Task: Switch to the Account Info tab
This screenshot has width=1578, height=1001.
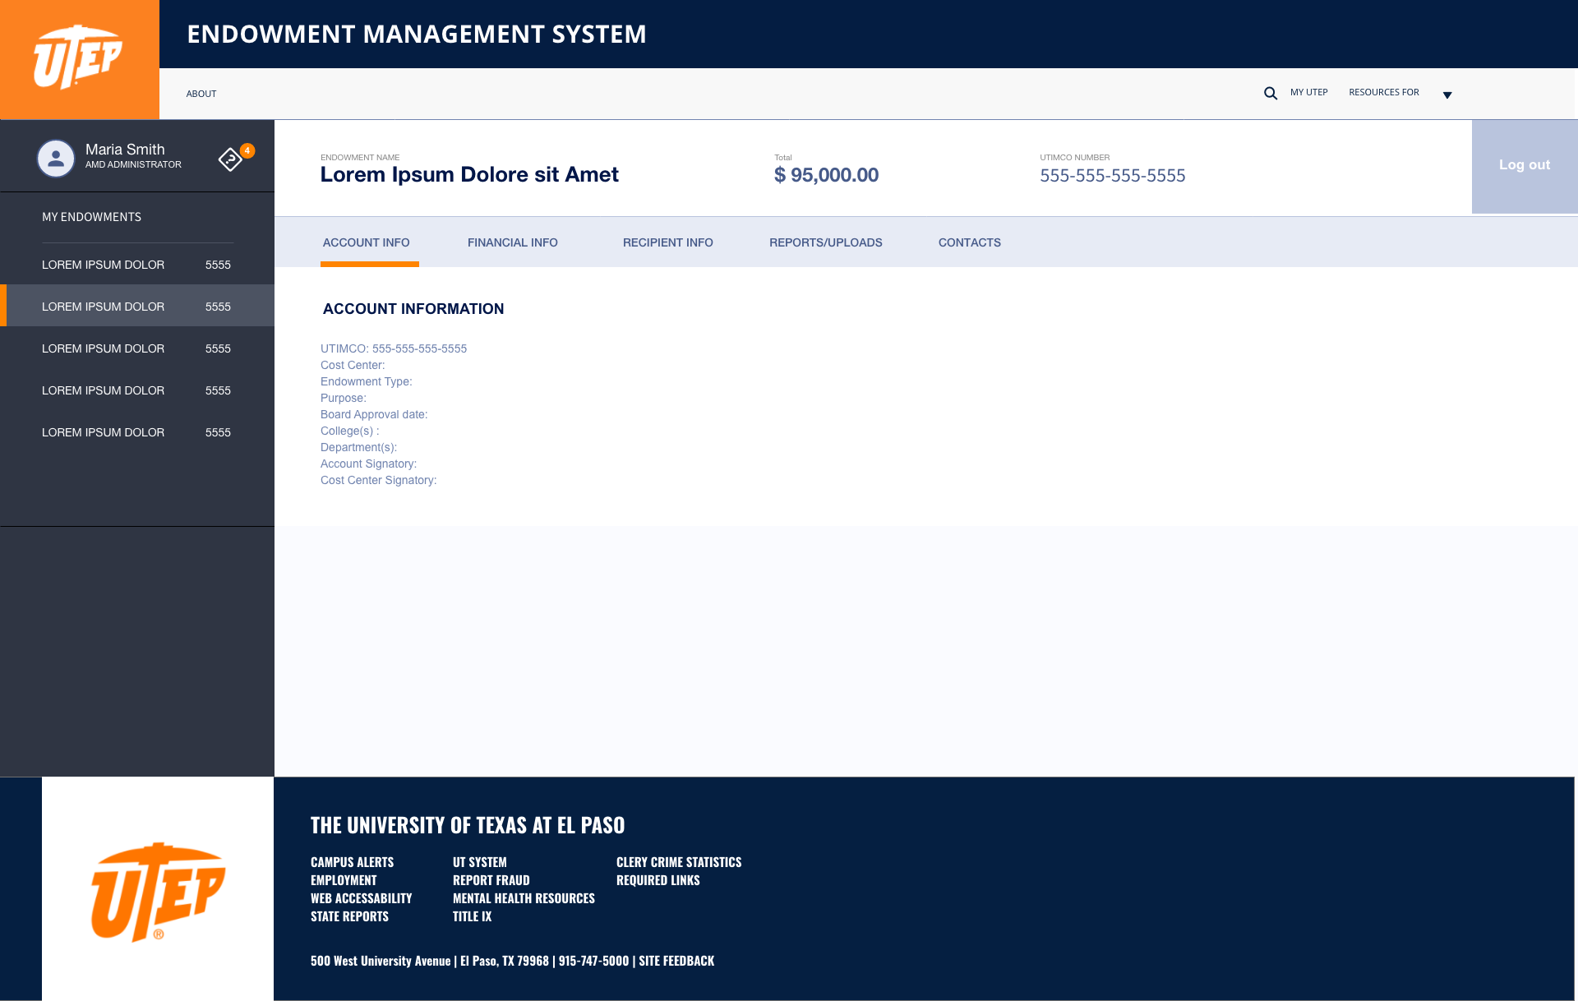Action: point(367,242)
